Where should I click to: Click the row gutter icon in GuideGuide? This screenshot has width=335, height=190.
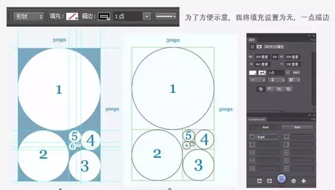(x=286, y=168)
